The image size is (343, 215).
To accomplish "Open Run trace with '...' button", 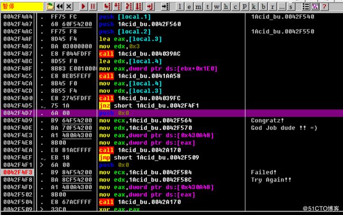I will 282,7.
